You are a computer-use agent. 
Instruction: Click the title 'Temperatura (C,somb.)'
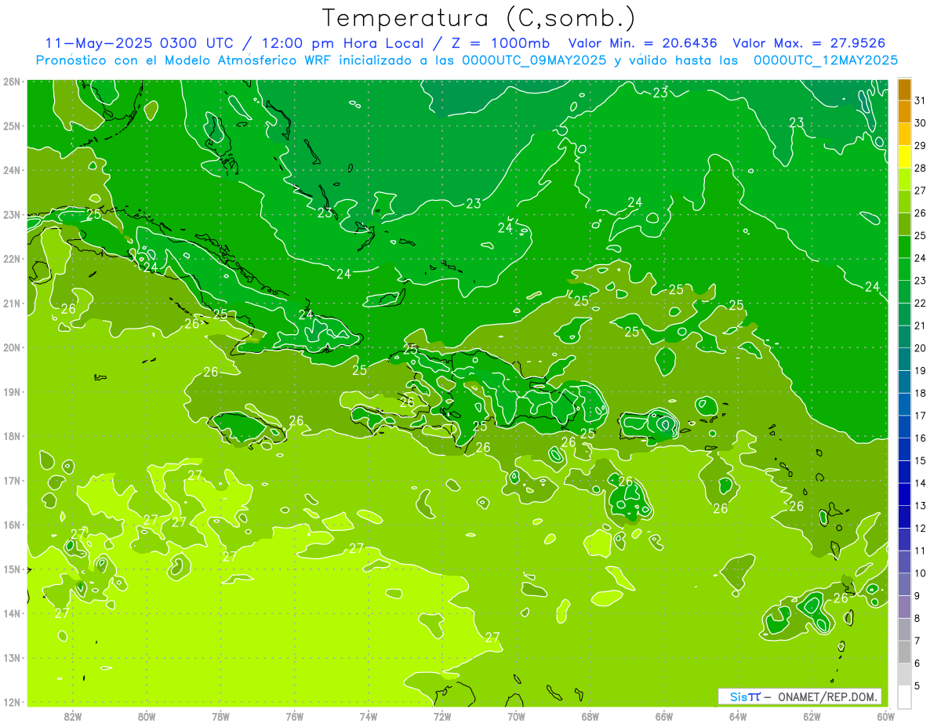tap(479, 18)
